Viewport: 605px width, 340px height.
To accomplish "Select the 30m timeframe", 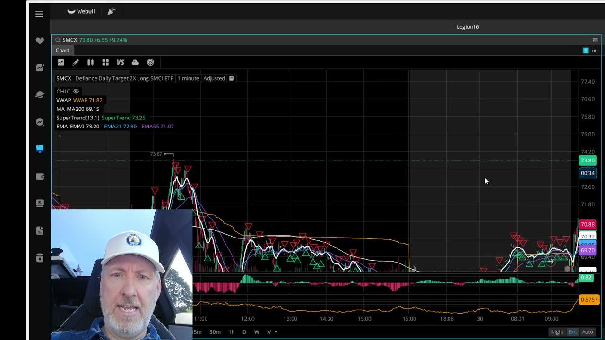I will [x=215, y=332].
